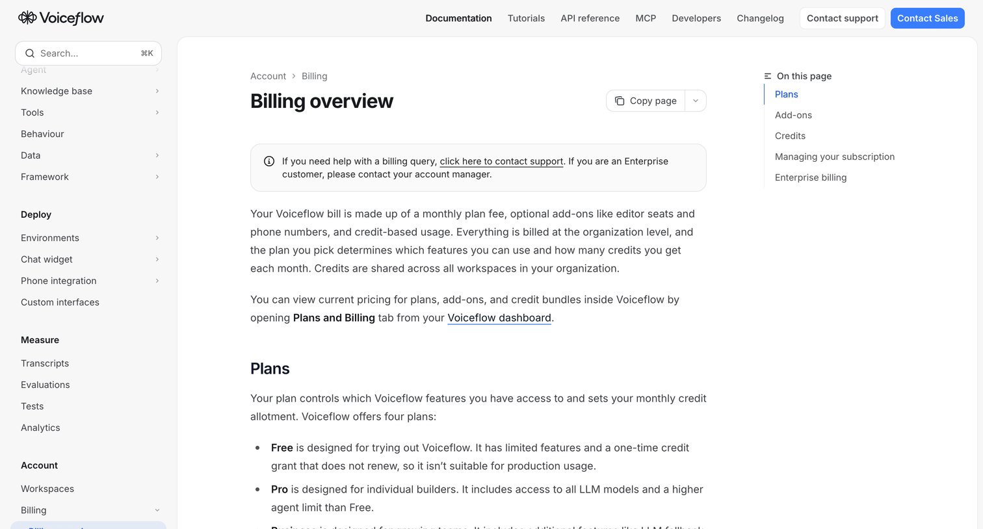
Task: Click the Copy page button
Action: 646,101
